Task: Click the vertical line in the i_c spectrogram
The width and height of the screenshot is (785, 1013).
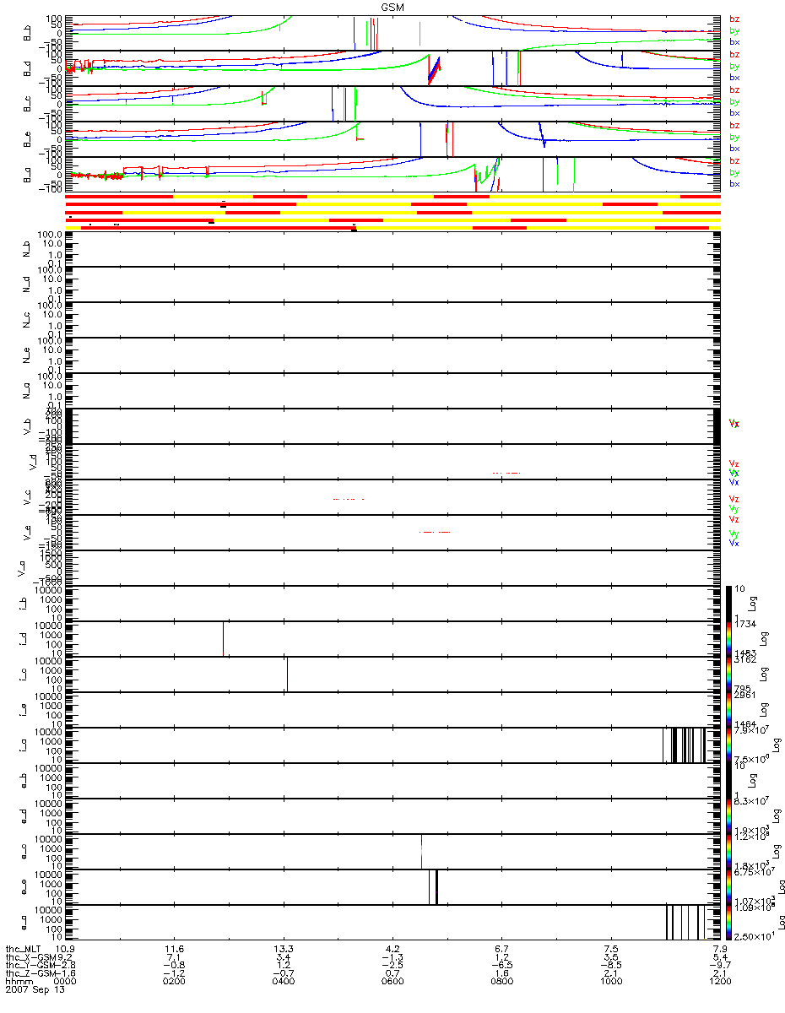Action: point(287,674)
